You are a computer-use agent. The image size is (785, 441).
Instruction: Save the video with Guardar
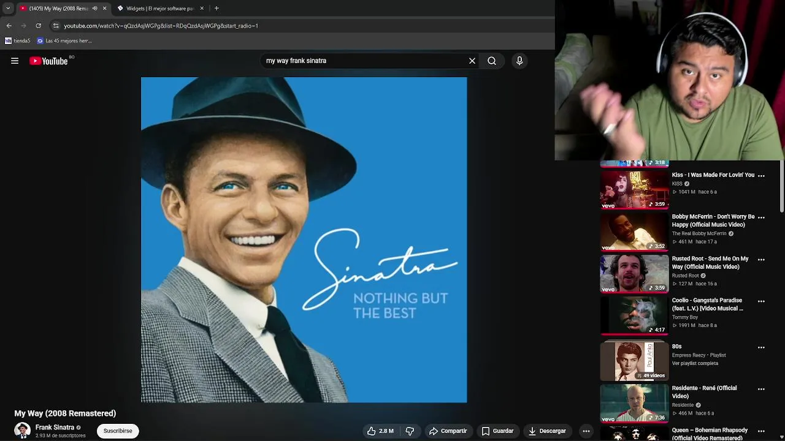497,431
